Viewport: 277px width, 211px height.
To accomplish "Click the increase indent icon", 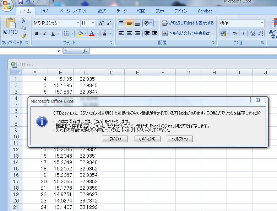I will point(154,33).
